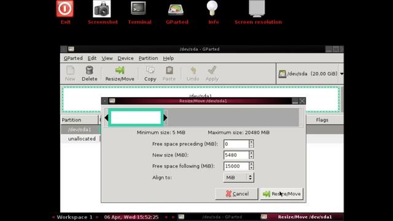Click the /dev/sda - GParted taskbar entry
The width and height of the screenshot is (393, 221).
click(x=218, y=217)
